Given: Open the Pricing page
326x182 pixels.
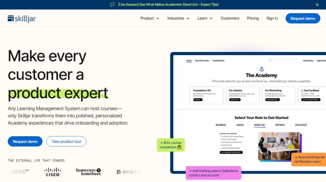Looking at the screenshot, I should (253, 18).
